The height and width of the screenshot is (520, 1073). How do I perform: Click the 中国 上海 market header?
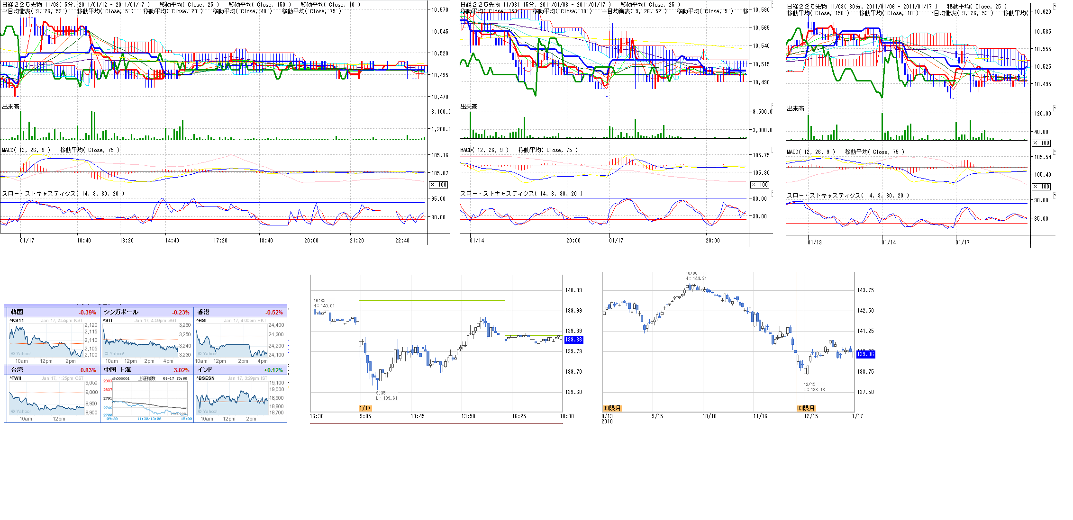tap(118, 370)
